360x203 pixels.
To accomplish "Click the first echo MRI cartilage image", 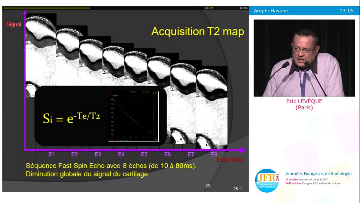I will 41,55.
